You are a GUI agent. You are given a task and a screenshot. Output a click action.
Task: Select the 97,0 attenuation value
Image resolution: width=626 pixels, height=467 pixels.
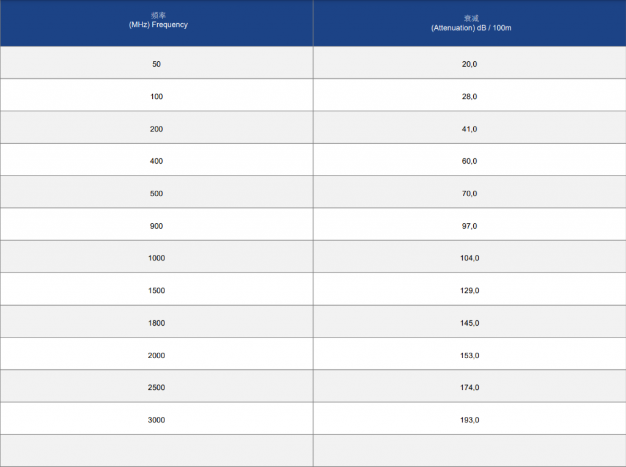[469, 226]
